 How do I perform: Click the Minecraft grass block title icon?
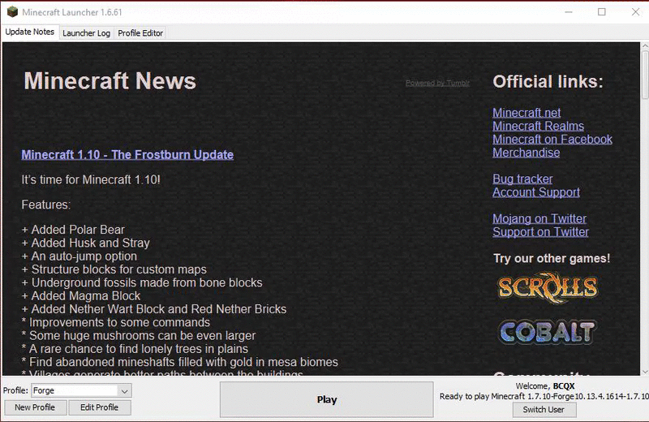coord(12,12)
